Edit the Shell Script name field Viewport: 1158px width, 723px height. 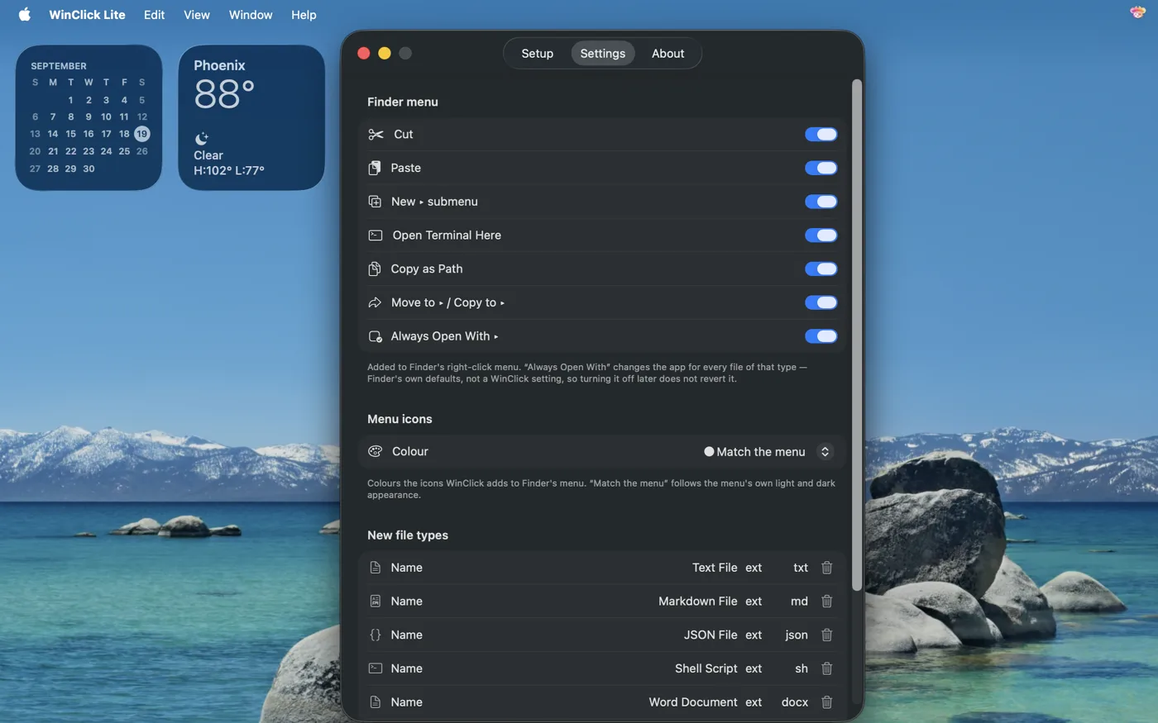pyautogui.click(x=706, y=668)
